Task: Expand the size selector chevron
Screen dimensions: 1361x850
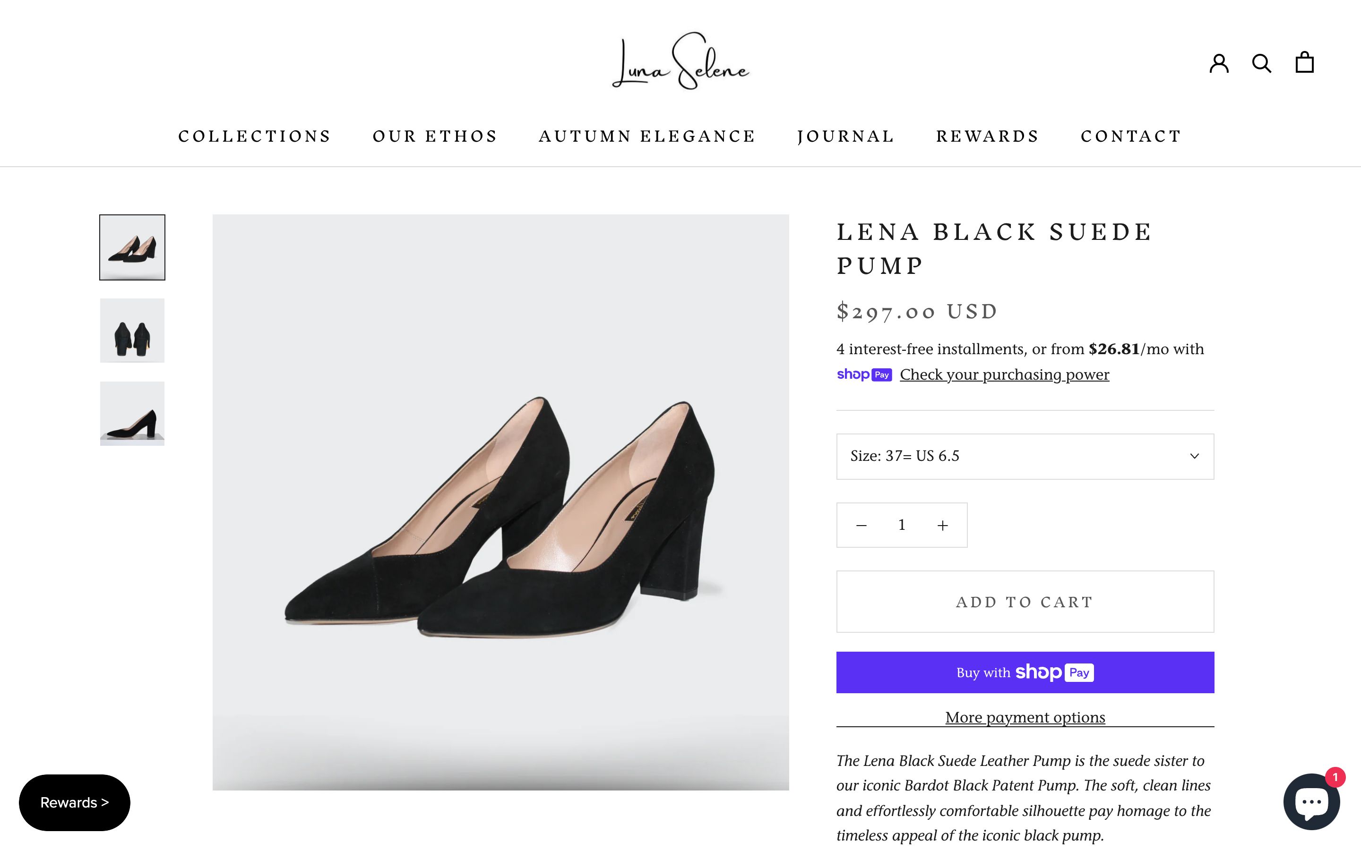Action: click(1195, 457)
